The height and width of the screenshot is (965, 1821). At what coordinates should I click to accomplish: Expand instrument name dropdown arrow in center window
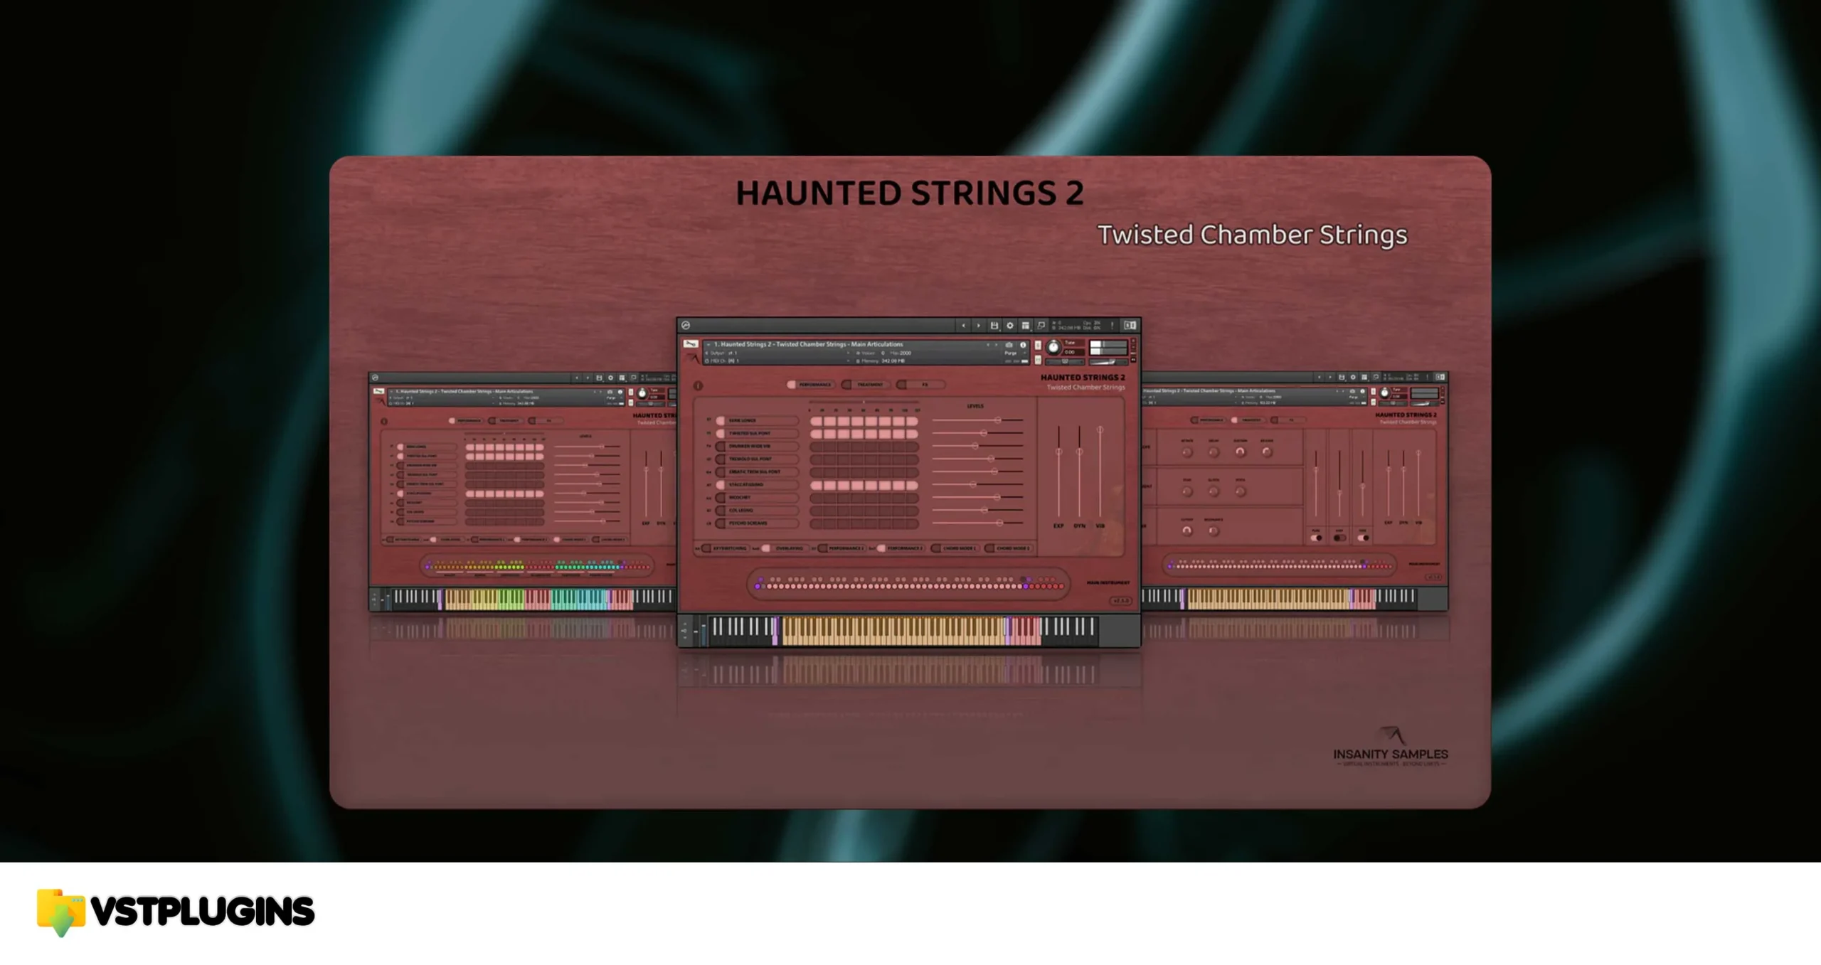(708, 344)
